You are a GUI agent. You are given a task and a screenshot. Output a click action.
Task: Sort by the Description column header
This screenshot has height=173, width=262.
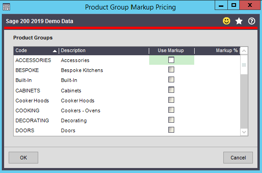pos(104,51)
